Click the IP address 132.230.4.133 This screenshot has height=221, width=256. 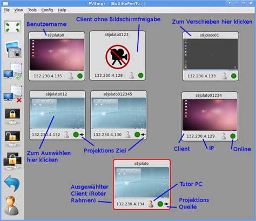(x=201, y=76)
